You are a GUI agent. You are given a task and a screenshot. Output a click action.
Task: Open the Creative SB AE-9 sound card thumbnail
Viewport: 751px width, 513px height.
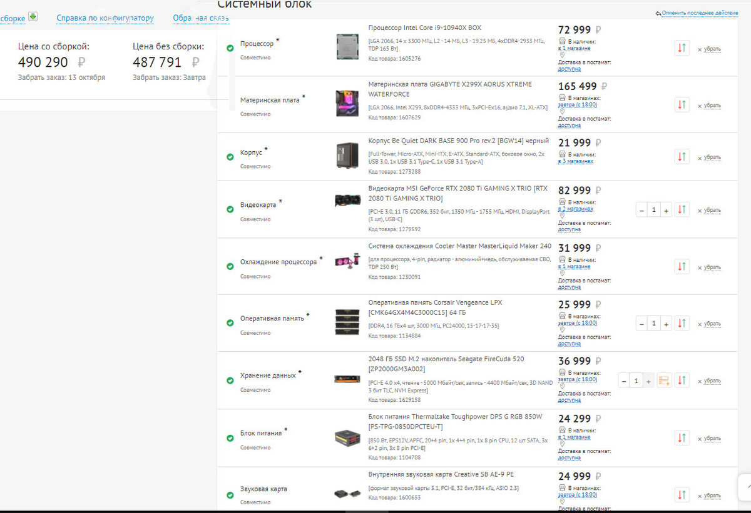point(347,494)
